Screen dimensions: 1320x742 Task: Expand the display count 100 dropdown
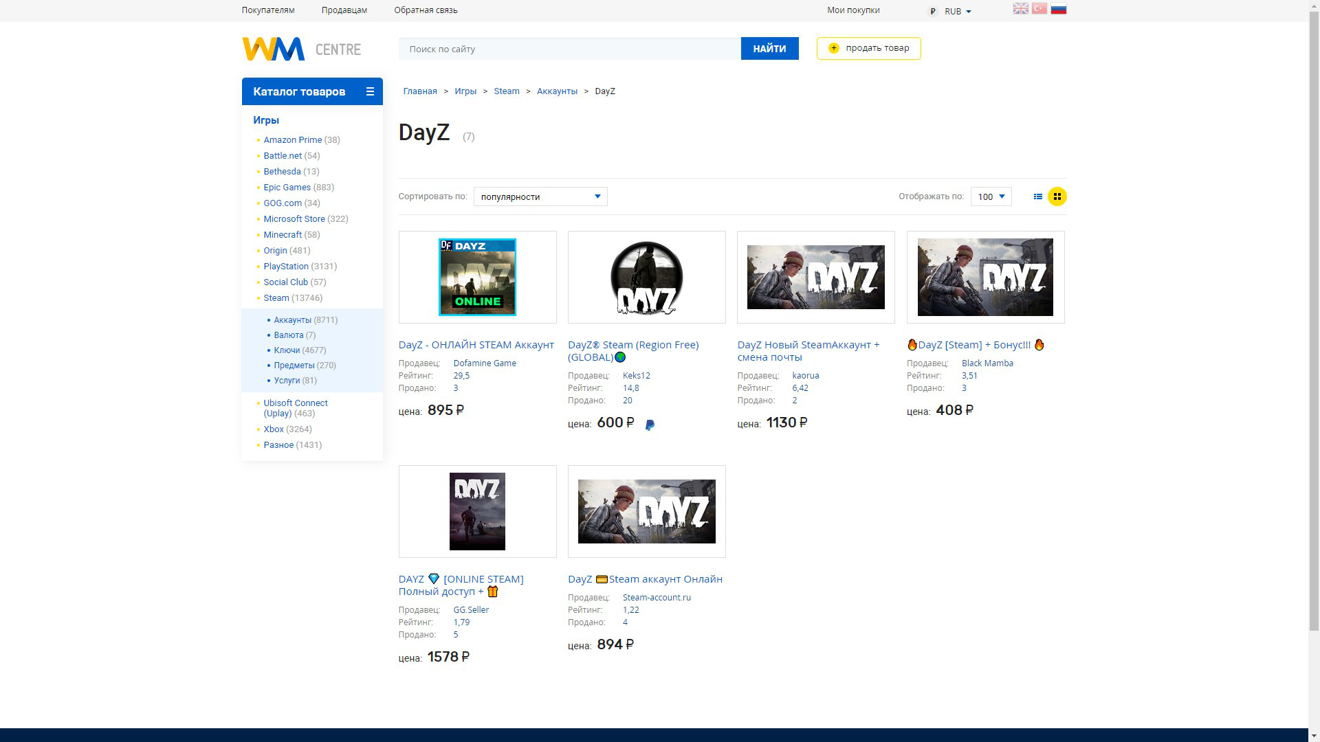tap(990, 196)
